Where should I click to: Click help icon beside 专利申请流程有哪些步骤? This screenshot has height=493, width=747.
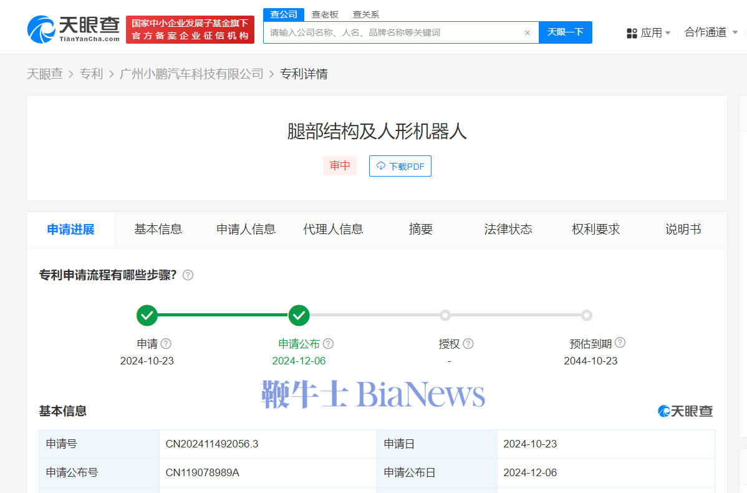[x=188, y=275]
